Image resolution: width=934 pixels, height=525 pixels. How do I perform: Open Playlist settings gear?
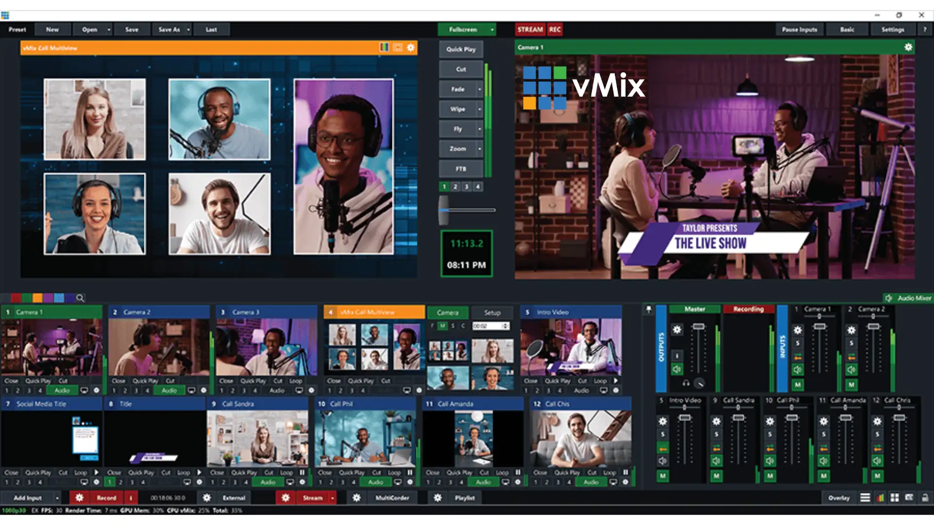(437, 498)
